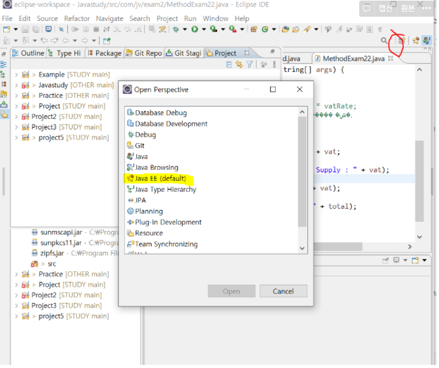Image resolution: width=439 pixels, height=368 pixels.
Task: Toggle Skip All Breakpoints
Action: (61, 29)
